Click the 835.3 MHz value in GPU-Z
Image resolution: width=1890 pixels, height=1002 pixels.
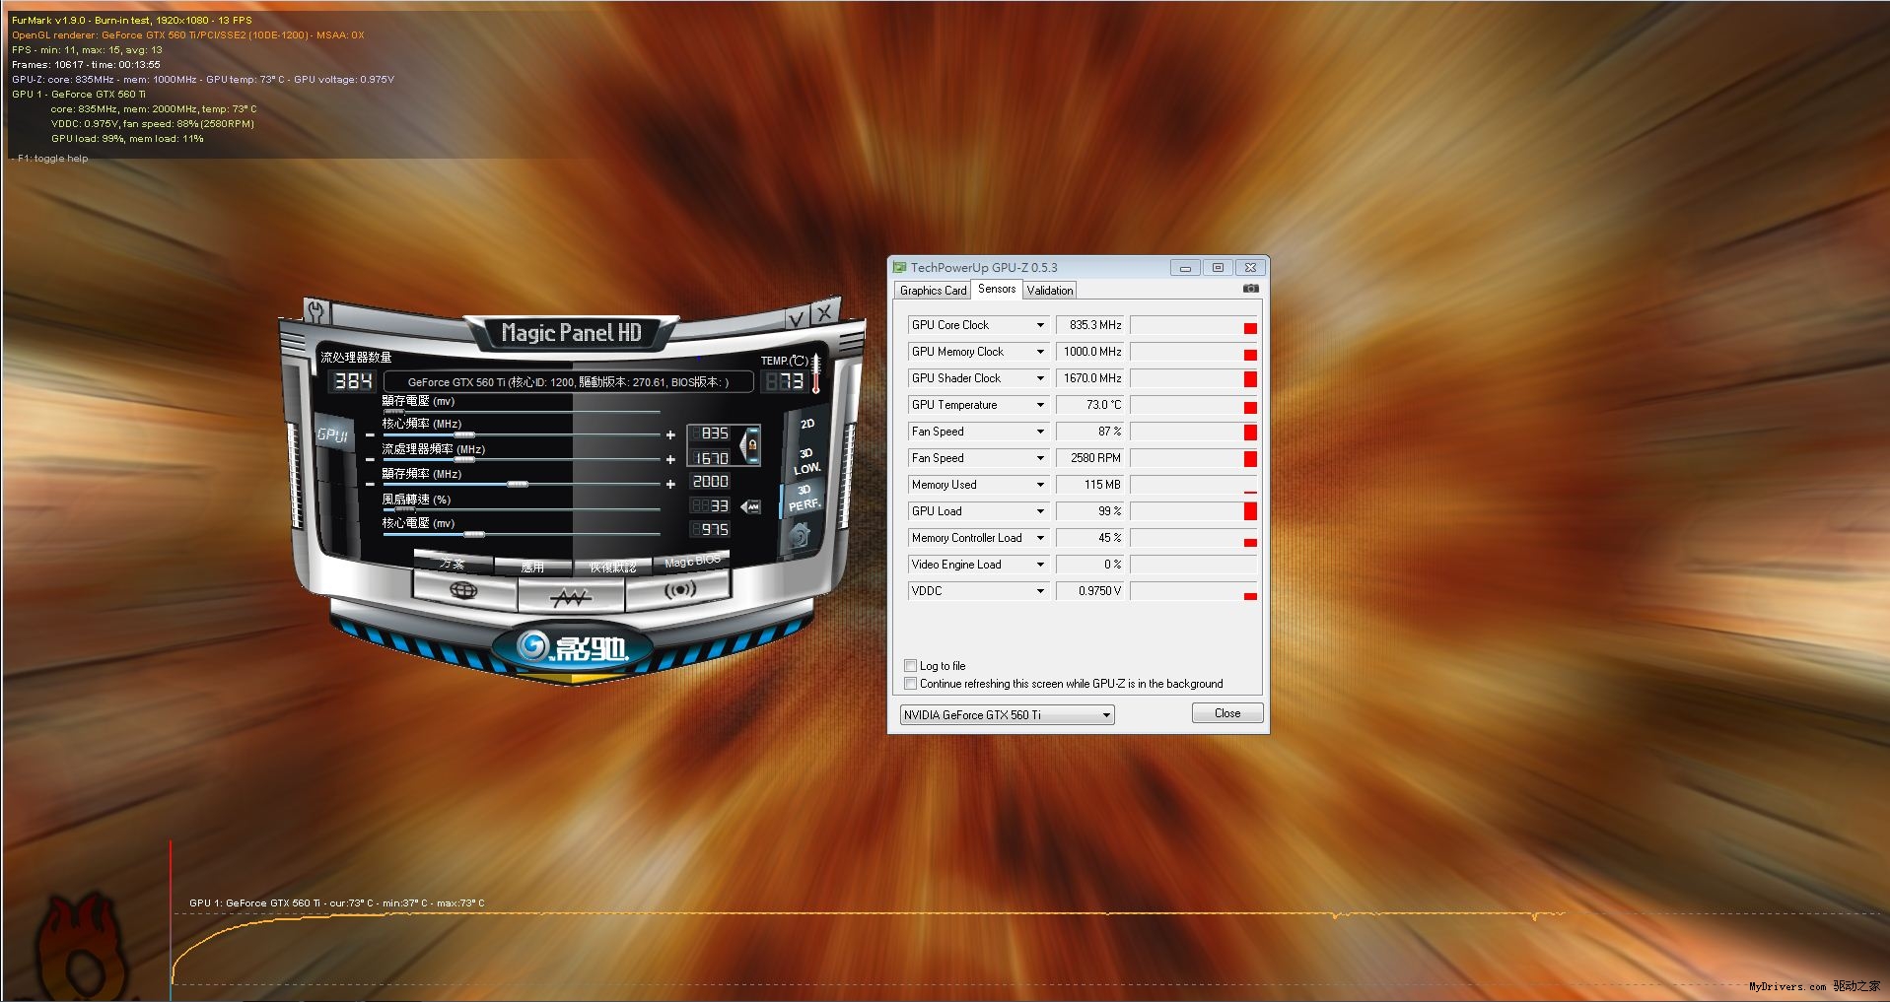[1091, 325]
